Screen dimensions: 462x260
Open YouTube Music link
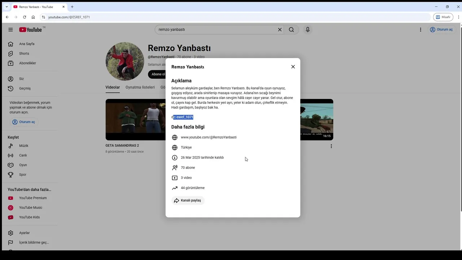pyautogui.click(x=31, y=208)
